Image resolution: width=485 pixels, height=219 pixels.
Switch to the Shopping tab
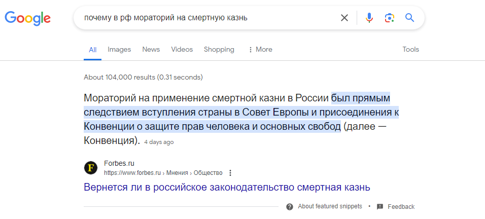pos(219,49)
